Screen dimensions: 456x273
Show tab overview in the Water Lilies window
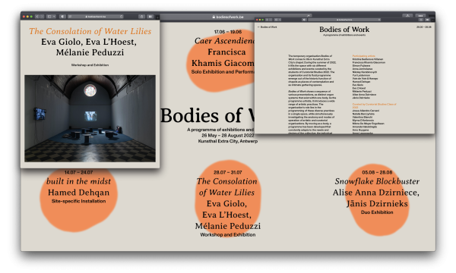(150, 17)
